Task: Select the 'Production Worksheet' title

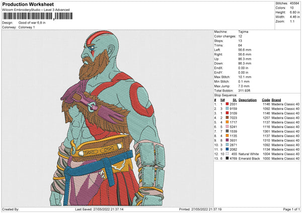Action: point(28,4)
